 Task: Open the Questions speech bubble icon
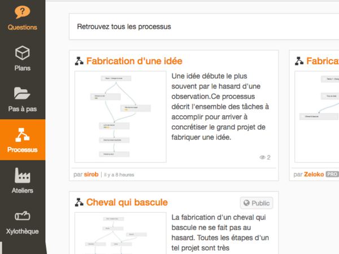click(x=23, y=12)
